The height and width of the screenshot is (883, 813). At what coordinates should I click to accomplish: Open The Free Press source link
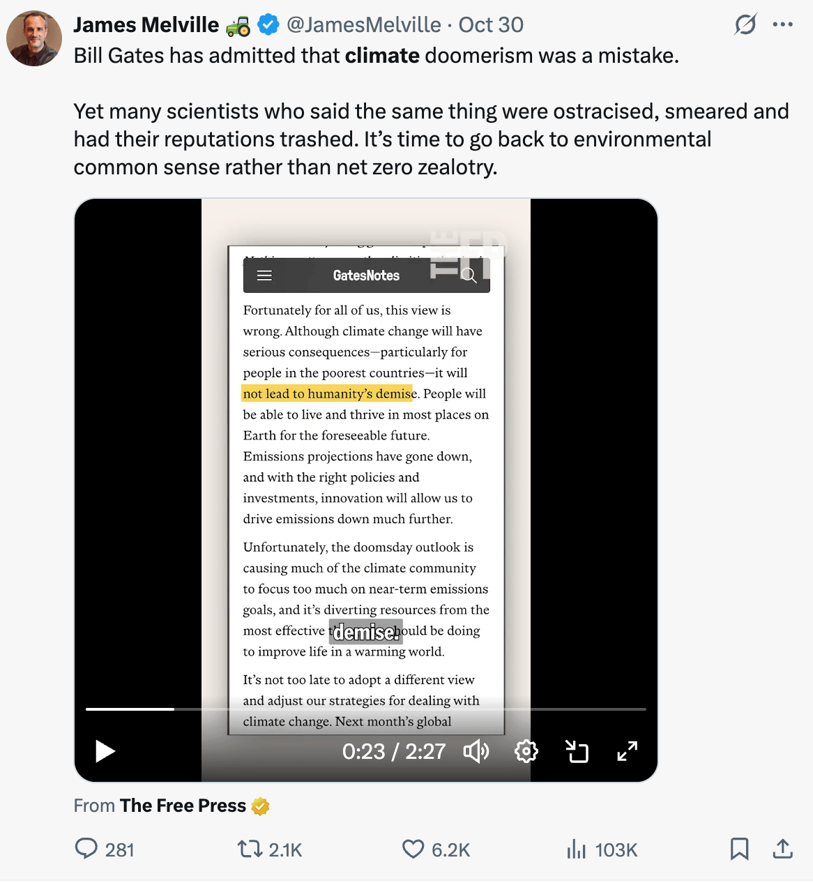point(183,806)
